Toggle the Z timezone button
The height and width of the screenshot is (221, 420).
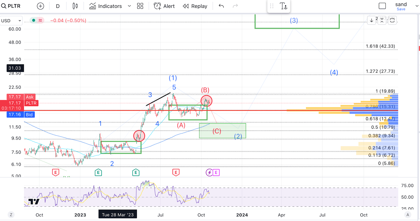(x=11, y=215)
